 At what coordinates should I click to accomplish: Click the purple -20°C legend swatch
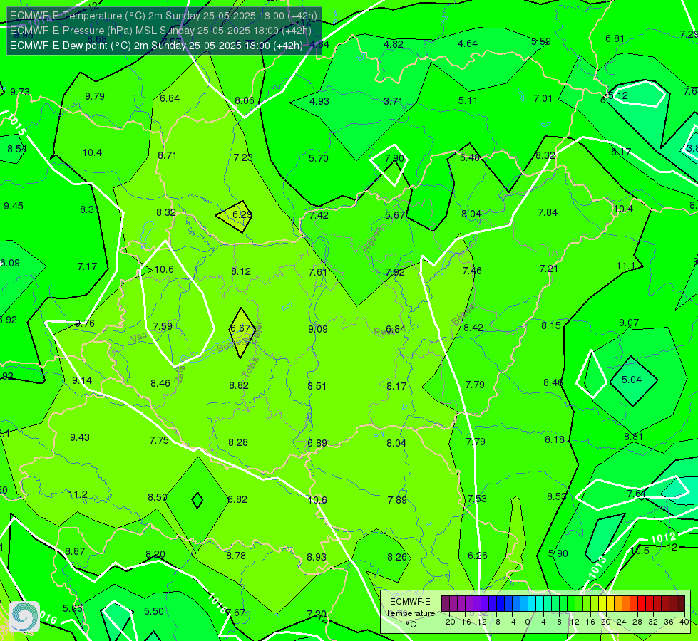pyautogui.click(x=446, y=604)
